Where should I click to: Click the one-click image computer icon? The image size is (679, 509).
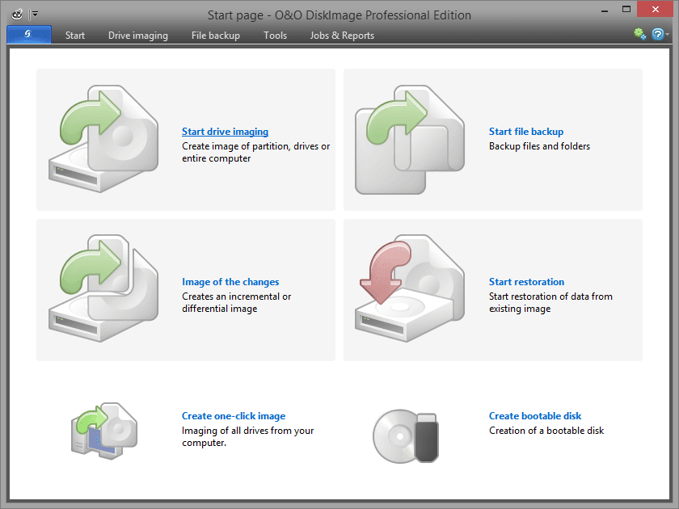tap(104, 431)
